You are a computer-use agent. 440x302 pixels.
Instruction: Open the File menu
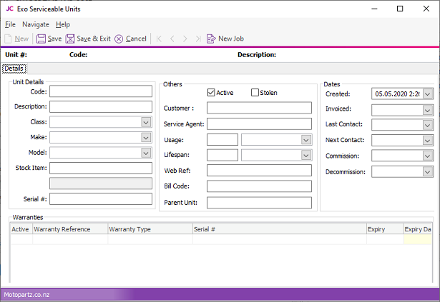pos(10,24)
